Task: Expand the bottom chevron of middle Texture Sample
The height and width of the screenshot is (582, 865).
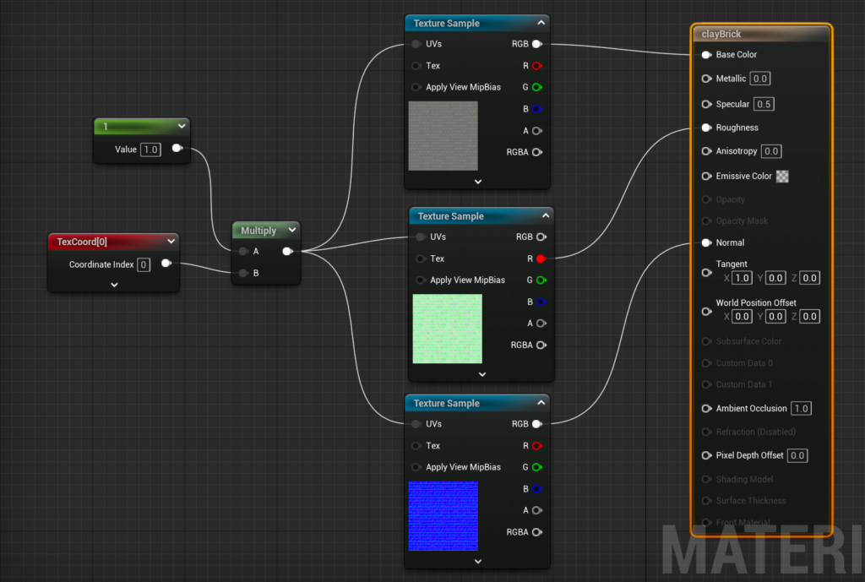Action: point(481,373)
